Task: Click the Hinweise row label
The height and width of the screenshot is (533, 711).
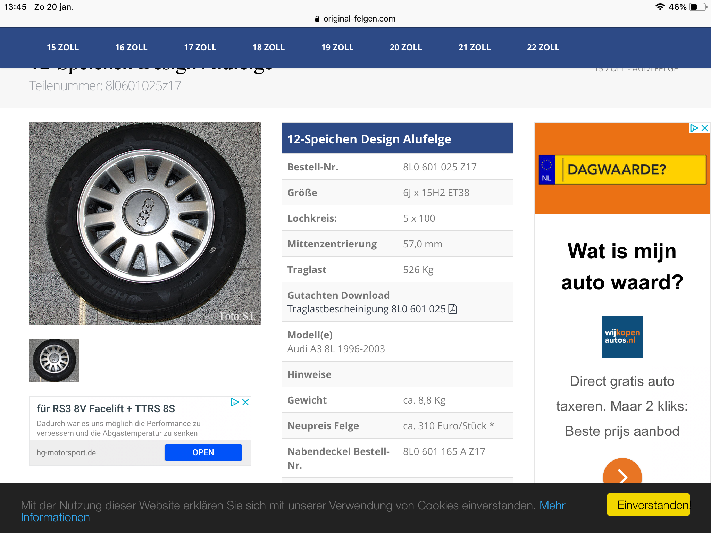Action: 309,374
